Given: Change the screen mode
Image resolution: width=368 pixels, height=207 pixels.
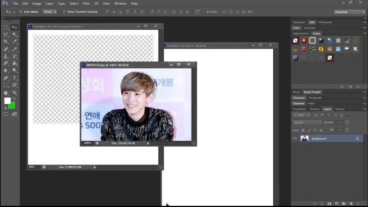Looking at the screenshot, I should (x=14, y=114).
